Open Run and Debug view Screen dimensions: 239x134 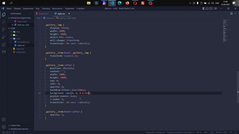pyautogui.click(x=4, y=37)
